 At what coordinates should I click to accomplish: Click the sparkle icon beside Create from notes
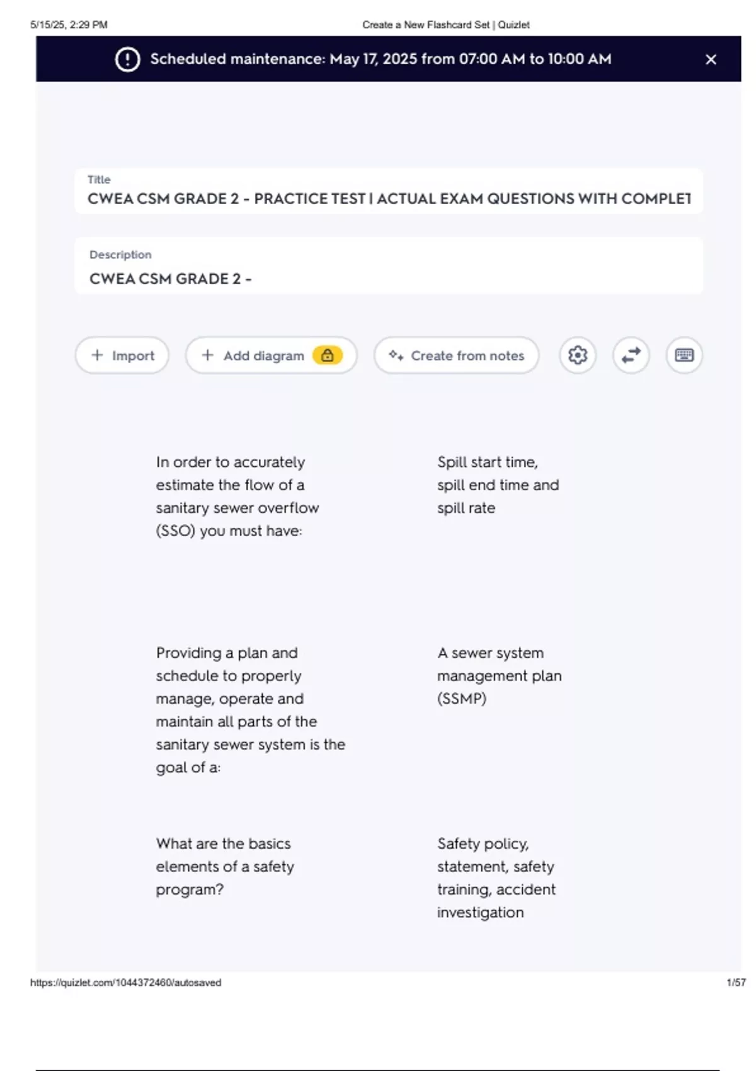tap(396, 355)
